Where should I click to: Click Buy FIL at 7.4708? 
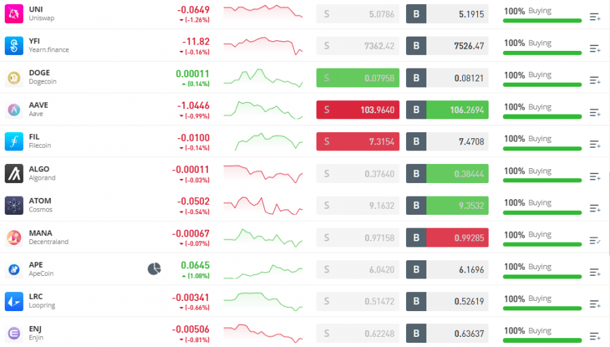coord(447,142)
